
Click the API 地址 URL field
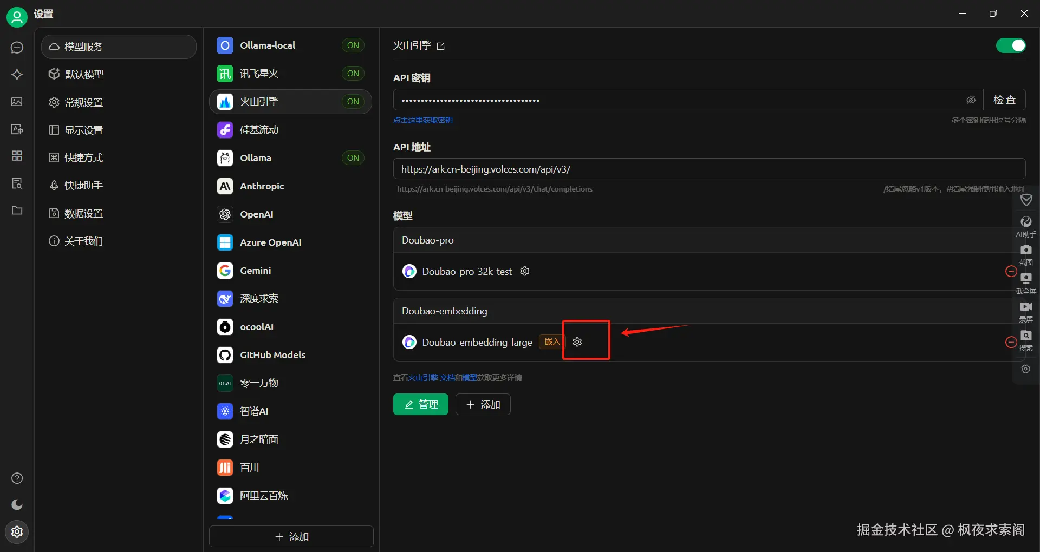[x=709, y=169]
